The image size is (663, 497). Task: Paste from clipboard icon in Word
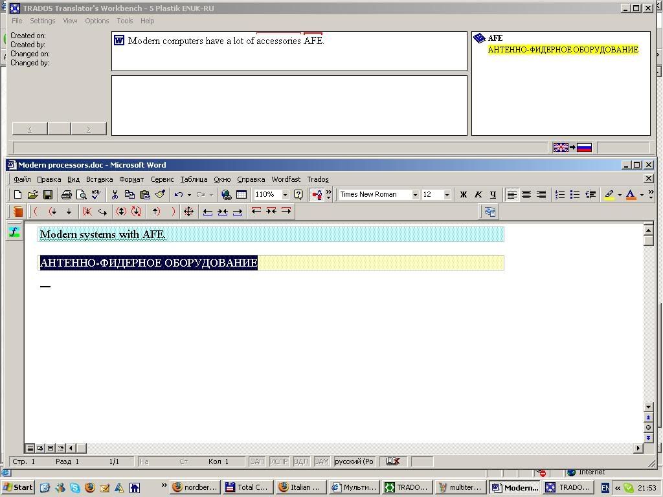(x=144, y=195)
